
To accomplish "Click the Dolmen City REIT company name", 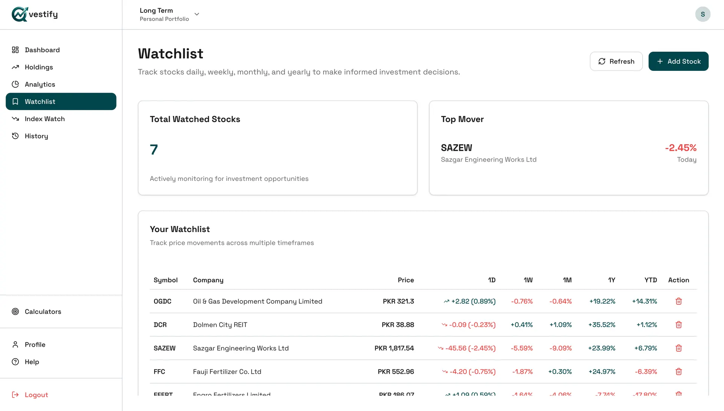I will [220, 325].
